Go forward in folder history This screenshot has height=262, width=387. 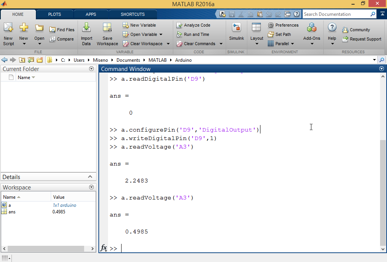(13, 60)
